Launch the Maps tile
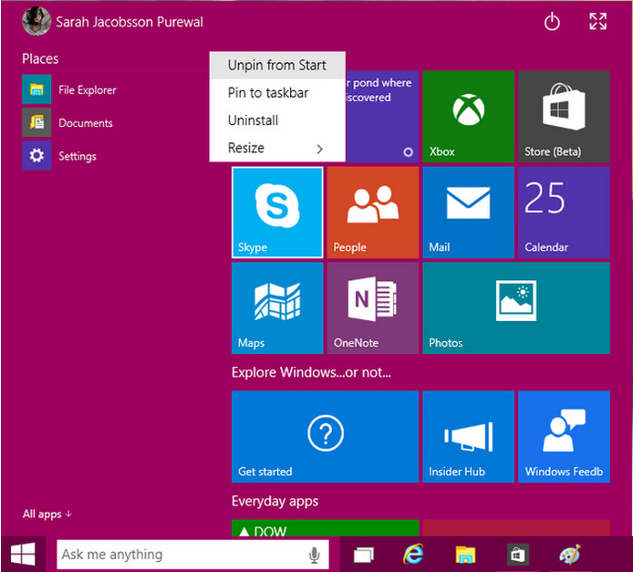The height and width of the screenshot is (572, 633). pyautogui.click(x=277, y=308)
